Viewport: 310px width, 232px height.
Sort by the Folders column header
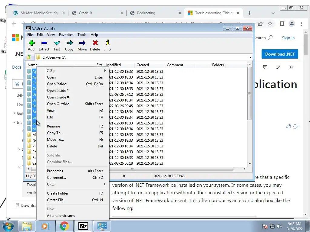(x=210, y=65)
